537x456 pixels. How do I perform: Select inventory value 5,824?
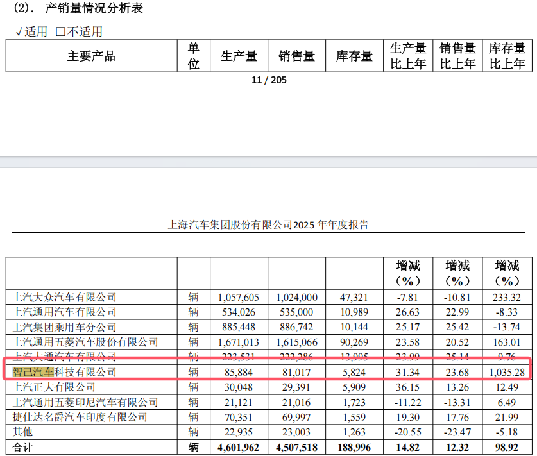coord(354,373)
